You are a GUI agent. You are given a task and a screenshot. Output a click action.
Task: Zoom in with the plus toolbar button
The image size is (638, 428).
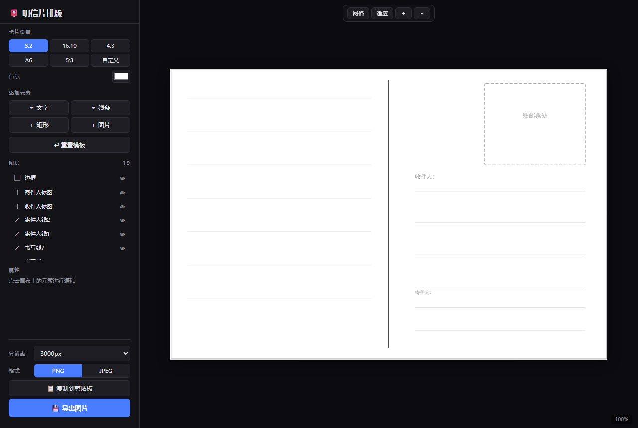[403, 13]
